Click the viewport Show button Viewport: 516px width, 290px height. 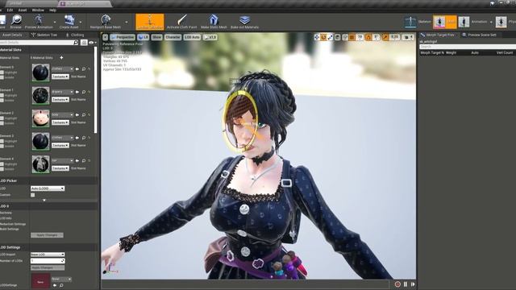click(157, 37)
